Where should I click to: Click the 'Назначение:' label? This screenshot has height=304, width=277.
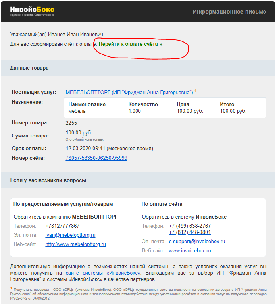pos(27,102)
